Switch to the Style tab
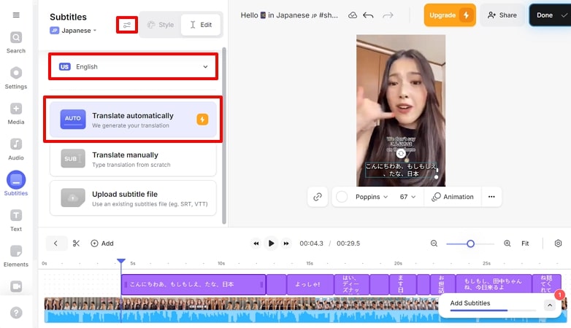 pyautogui.click(x=160, y=25)
